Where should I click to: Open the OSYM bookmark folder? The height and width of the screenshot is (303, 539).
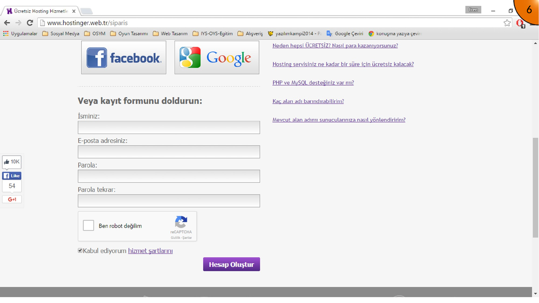pos(95,34)
